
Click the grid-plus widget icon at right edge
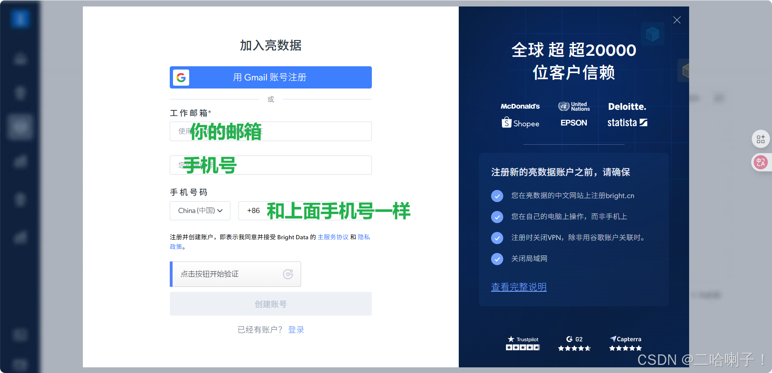[761, 139]
